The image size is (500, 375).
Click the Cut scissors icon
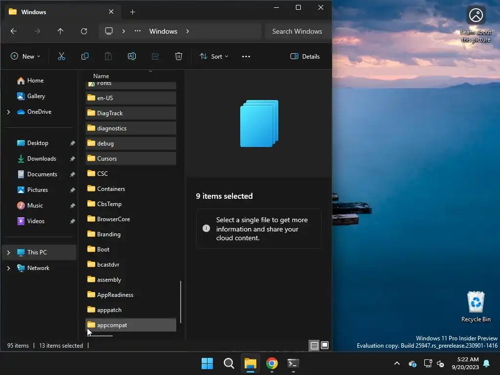(x=61, y=57)
